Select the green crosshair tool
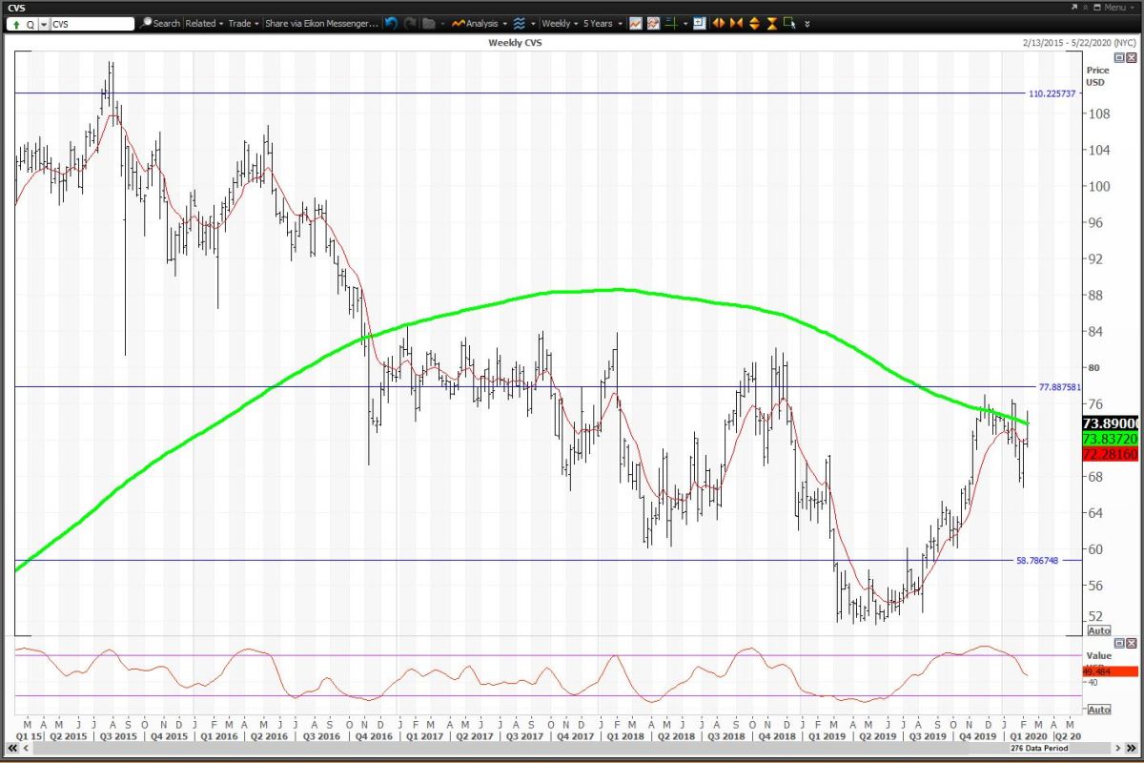The height and width of the screenshot is (763, 1144). tap(671, 23)
